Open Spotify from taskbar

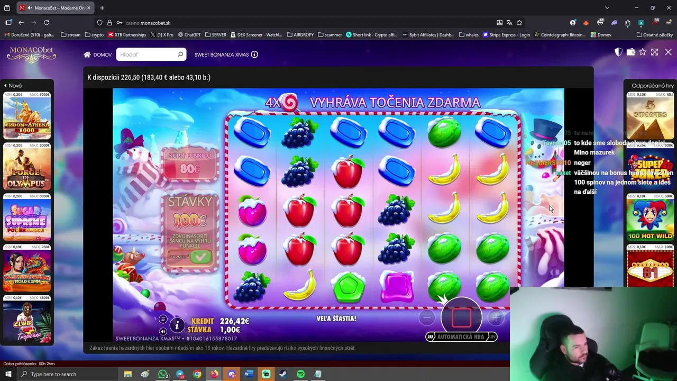300,374
